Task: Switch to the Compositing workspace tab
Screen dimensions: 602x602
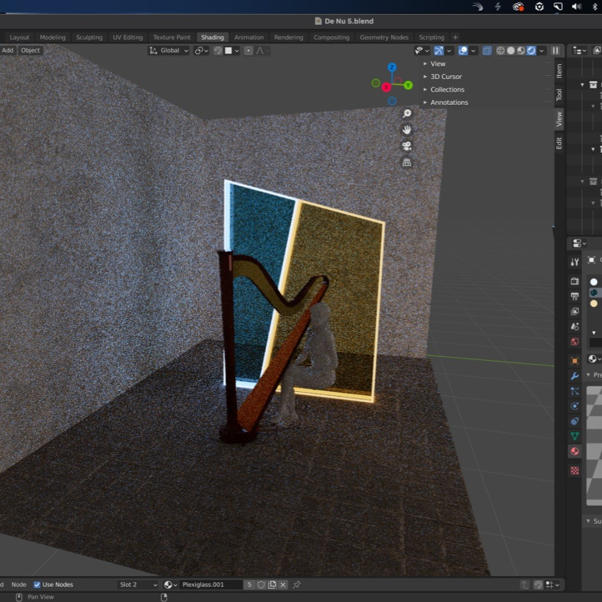Action: point(331,37)
